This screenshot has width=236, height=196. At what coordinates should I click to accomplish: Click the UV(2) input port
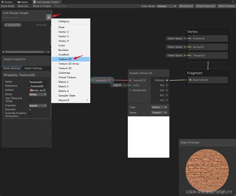(x=130, y=85)
